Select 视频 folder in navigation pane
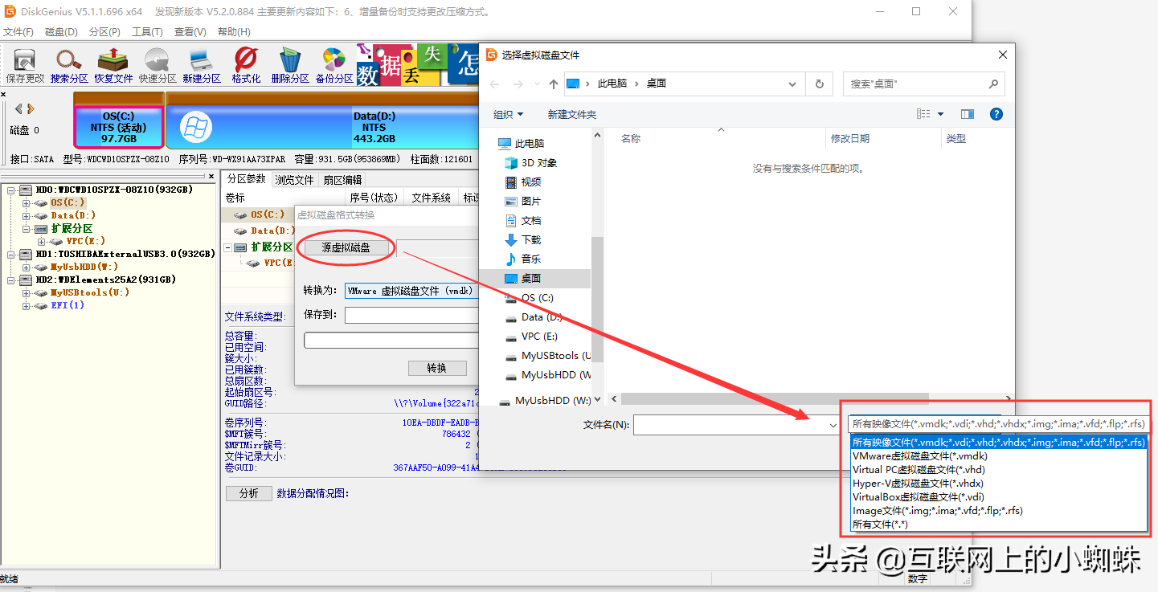1158x592 pixels. pyautogui.click(x=522, y=182)
